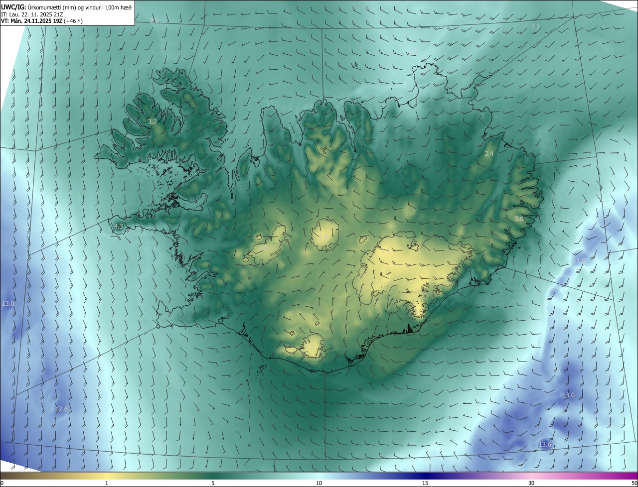This screenshot has width=638, height=487.
Task: Click the title text 'Úrkomumætti (mm) og vindur í 100m hæð'
Action: click(79, 7)
